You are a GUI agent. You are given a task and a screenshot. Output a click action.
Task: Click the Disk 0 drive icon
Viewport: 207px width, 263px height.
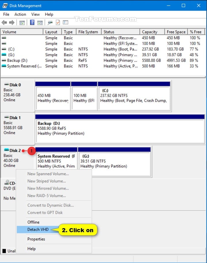[x=6, y=84]
